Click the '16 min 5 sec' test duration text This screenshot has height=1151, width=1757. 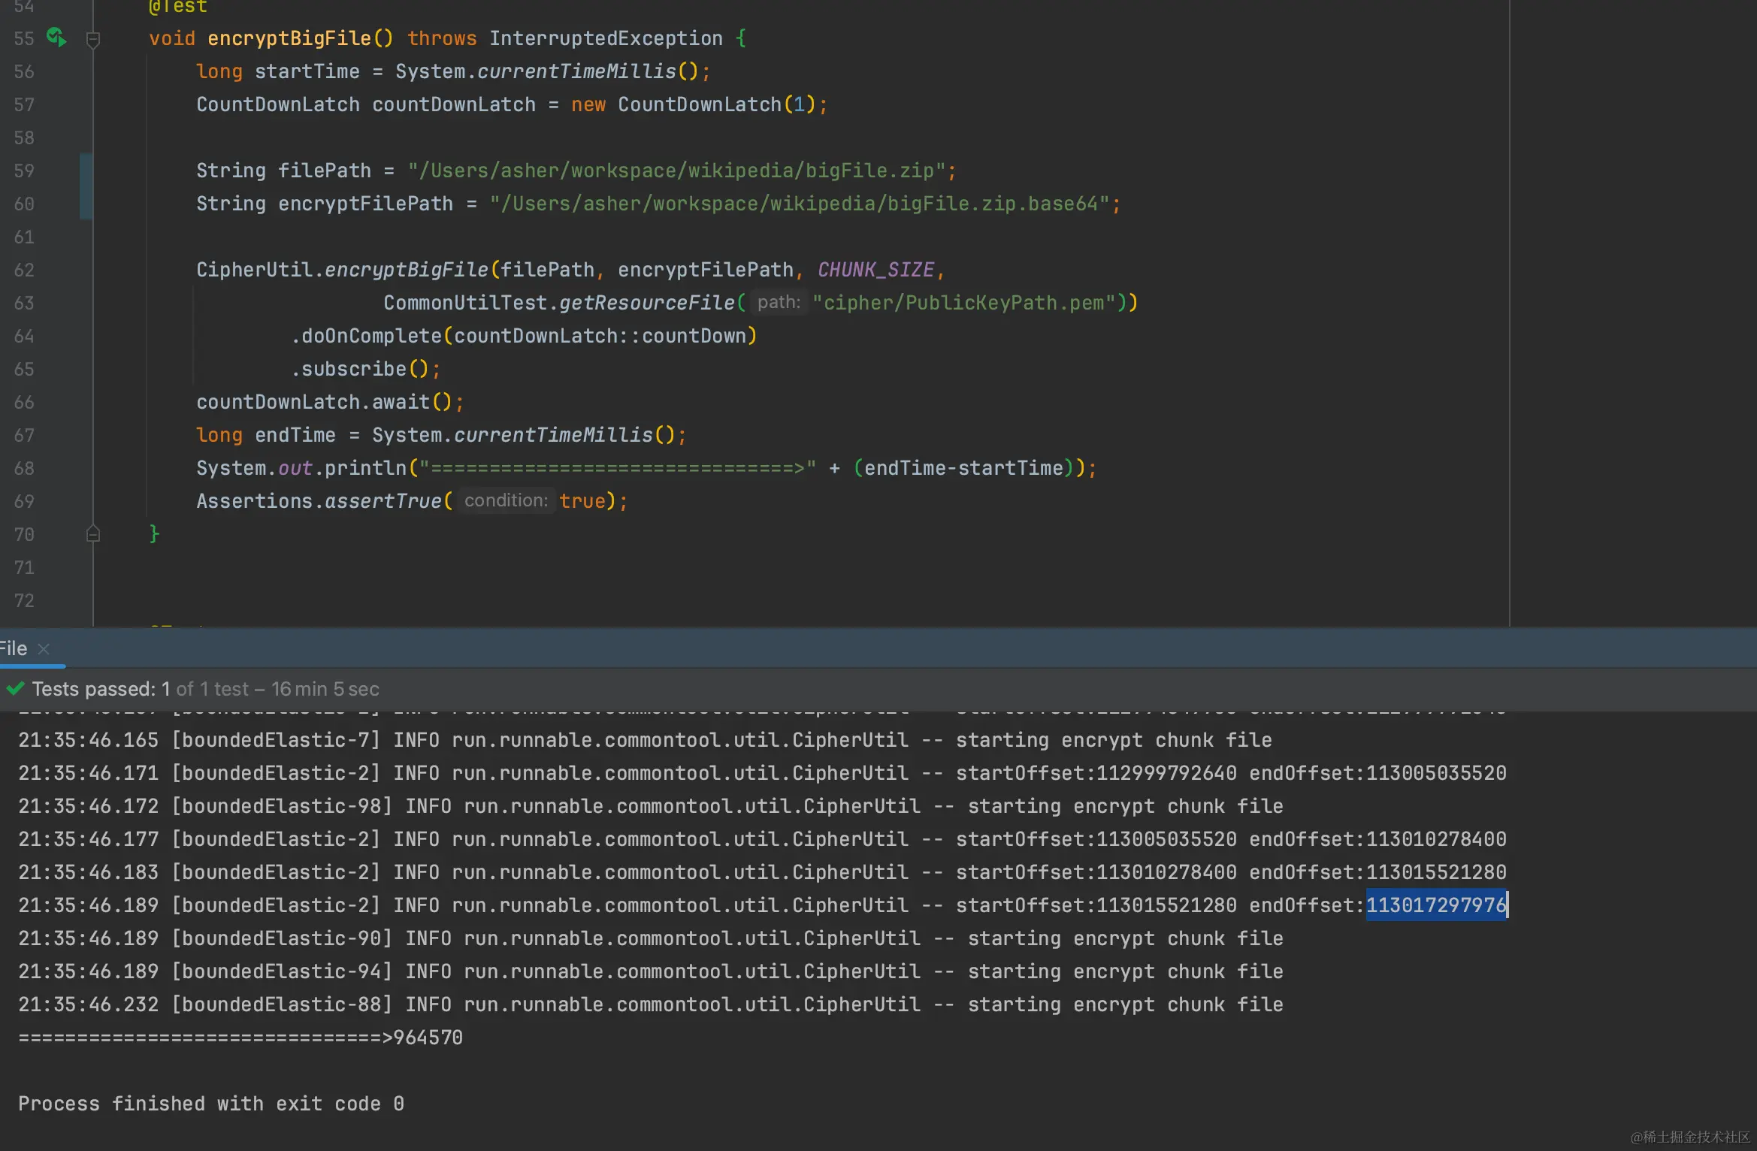click(325, 689)
